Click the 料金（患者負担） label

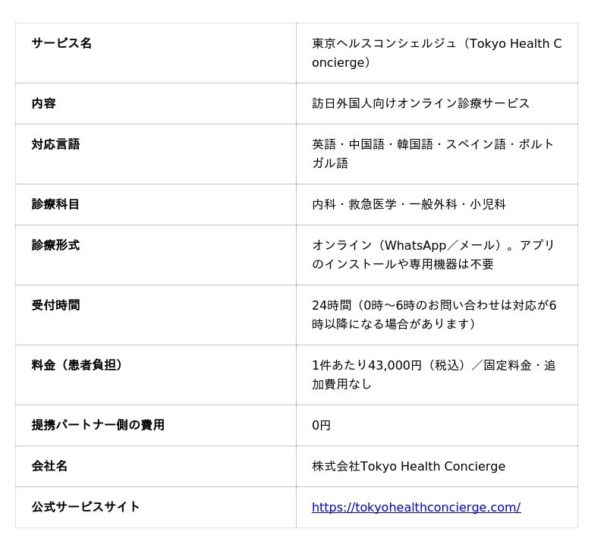(77, 365)
